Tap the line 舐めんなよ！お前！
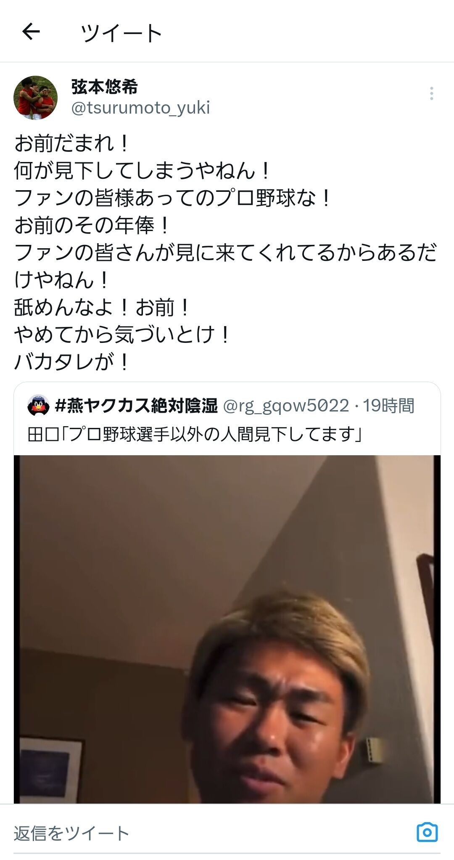This screenshot has width=454, height=860. click(x=103, y=307)
